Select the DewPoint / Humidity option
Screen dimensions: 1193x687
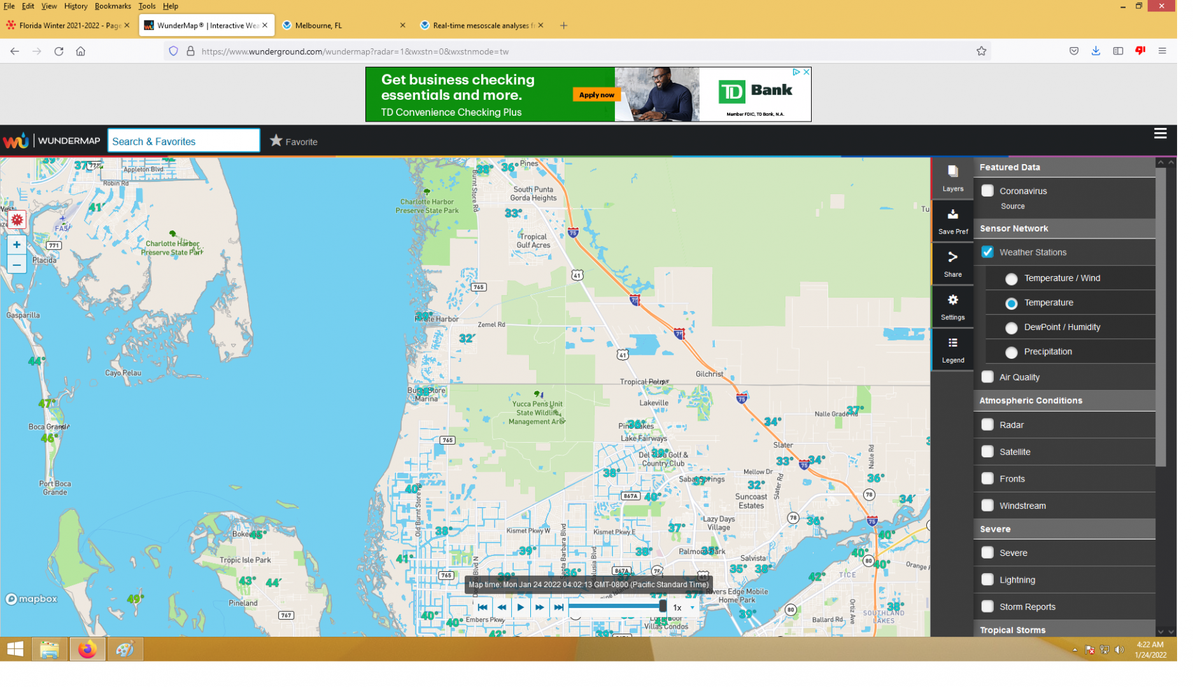click(1024, 332)
